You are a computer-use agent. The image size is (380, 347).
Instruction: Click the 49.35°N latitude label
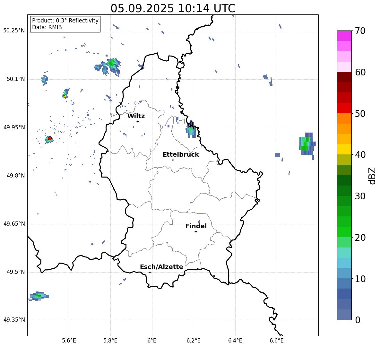[14, 320]
